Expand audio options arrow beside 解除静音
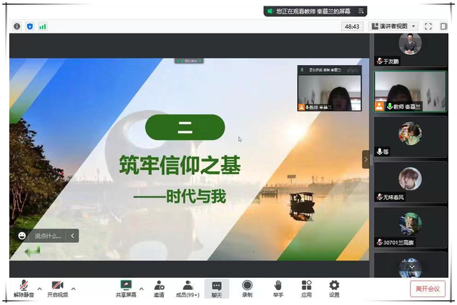Image resolution: width=457 pixels, height=305 pixels. (39, 289)
